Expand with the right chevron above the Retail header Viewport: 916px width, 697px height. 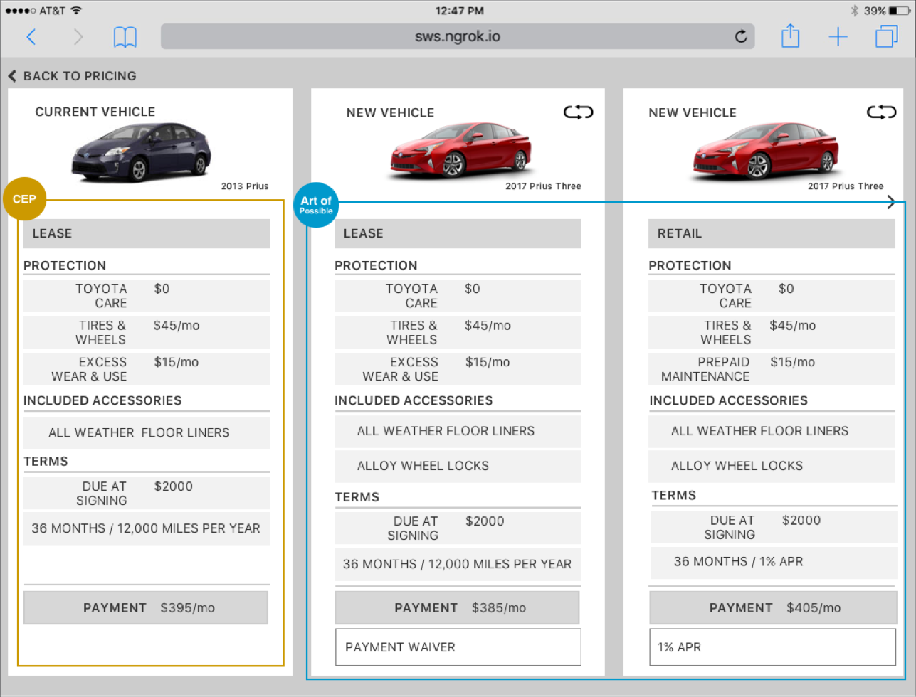(x=891, y=203)
